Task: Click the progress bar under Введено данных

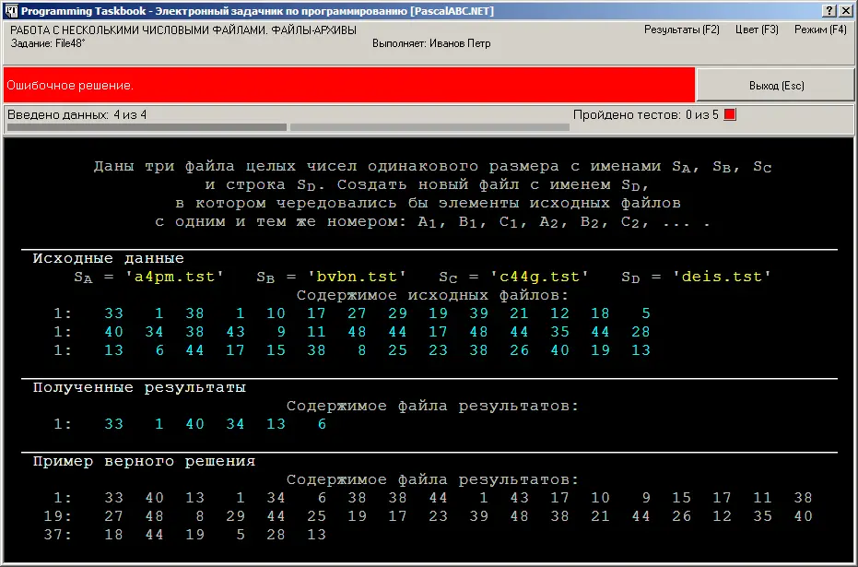Action: 147,127
